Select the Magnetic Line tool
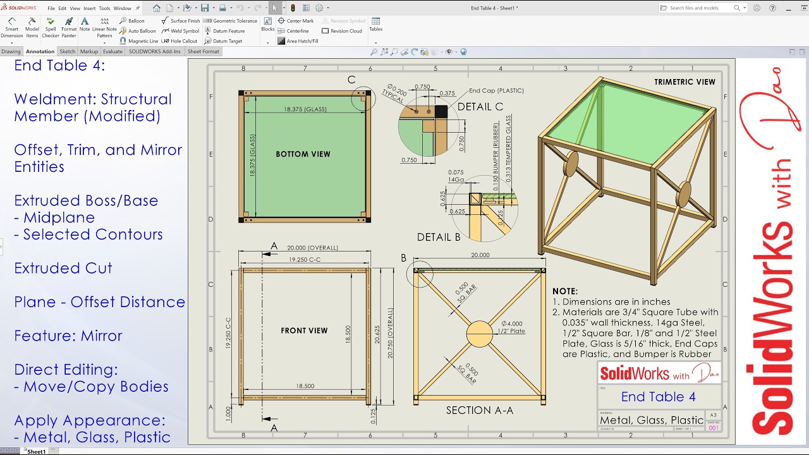 click(x=138, y=41)
